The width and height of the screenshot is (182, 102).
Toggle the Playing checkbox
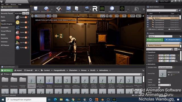159,82
